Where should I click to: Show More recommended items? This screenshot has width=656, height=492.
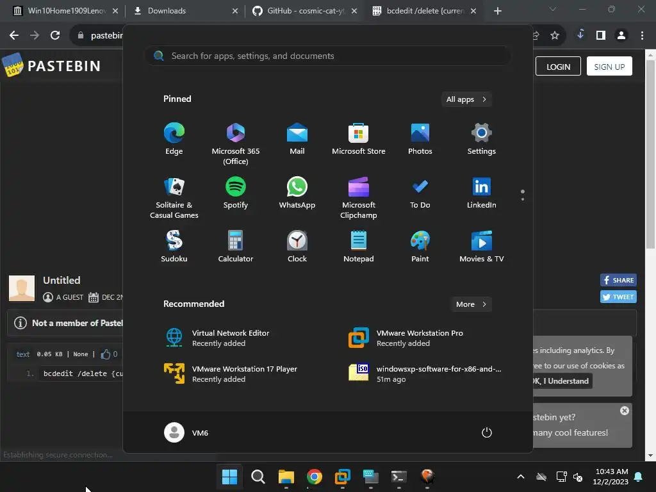click(471, 304)
